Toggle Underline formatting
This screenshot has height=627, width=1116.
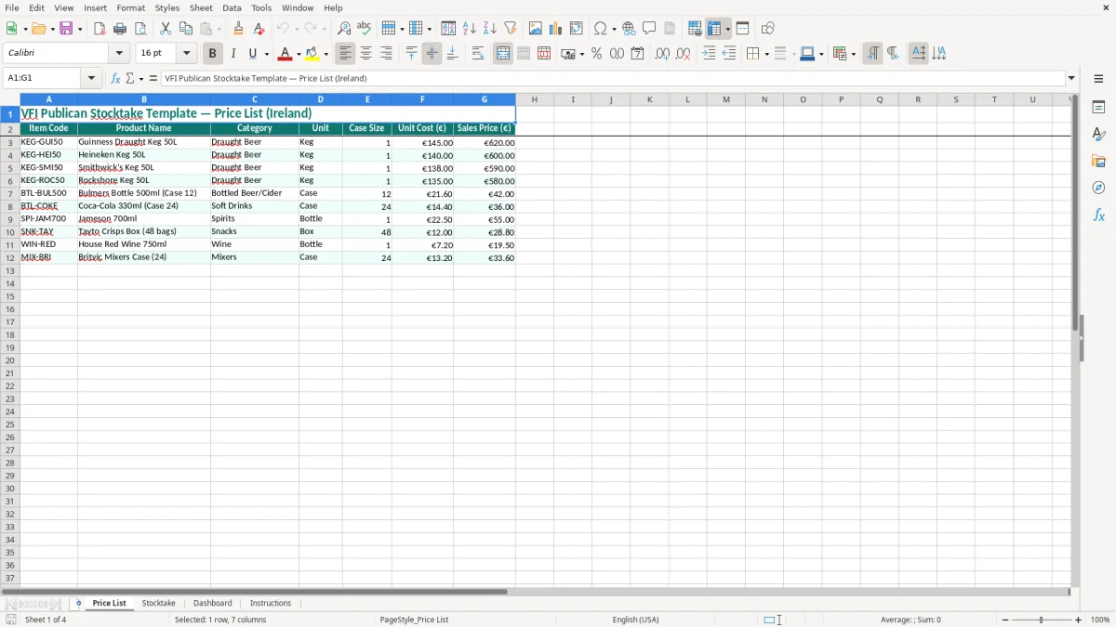(x=252, y=54)
